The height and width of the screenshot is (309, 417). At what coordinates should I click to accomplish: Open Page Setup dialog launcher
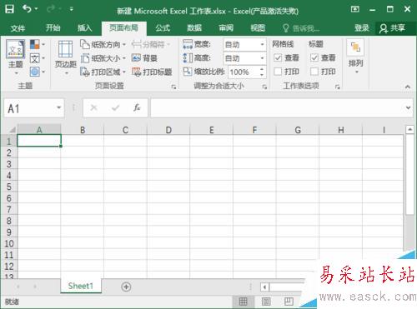pos(174,87)
